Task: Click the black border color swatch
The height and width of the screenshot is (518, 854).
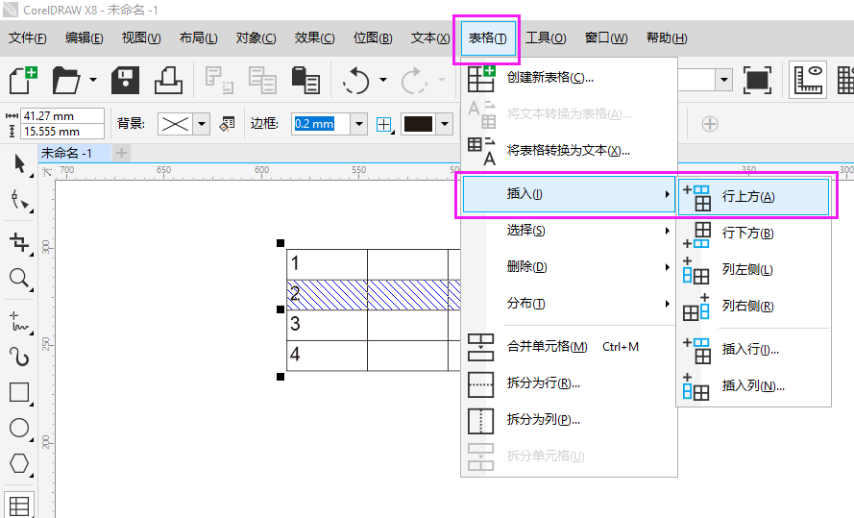Action: pyautogui.click(x=418, y=124)
